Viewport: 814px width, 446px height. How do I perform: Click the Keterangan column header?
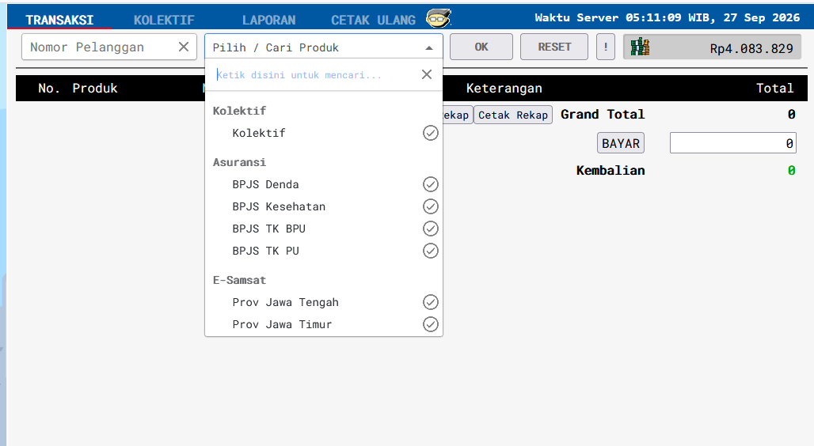coord(504,88)
